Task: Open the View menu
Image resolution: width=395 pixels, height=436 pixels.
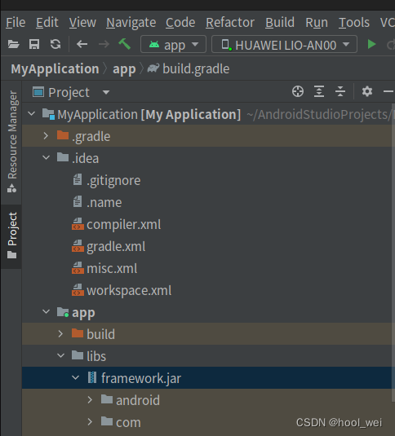Action: click(x=82, y=23)
